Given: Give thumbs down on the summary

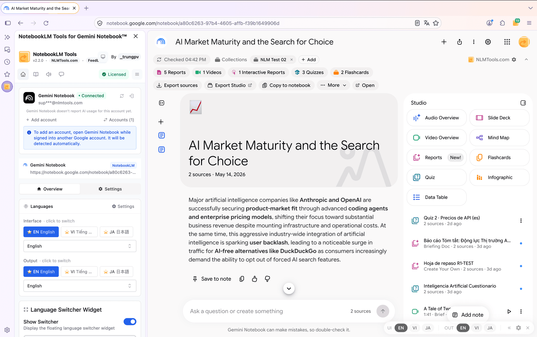Looking at the screenshot, I should coord(267,279).
